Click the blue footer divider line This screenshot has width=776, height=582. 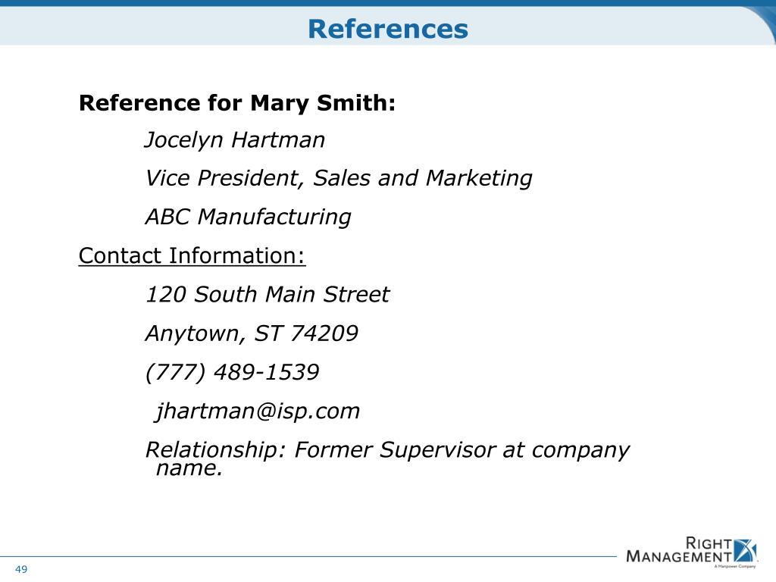(x=308, y=556)
